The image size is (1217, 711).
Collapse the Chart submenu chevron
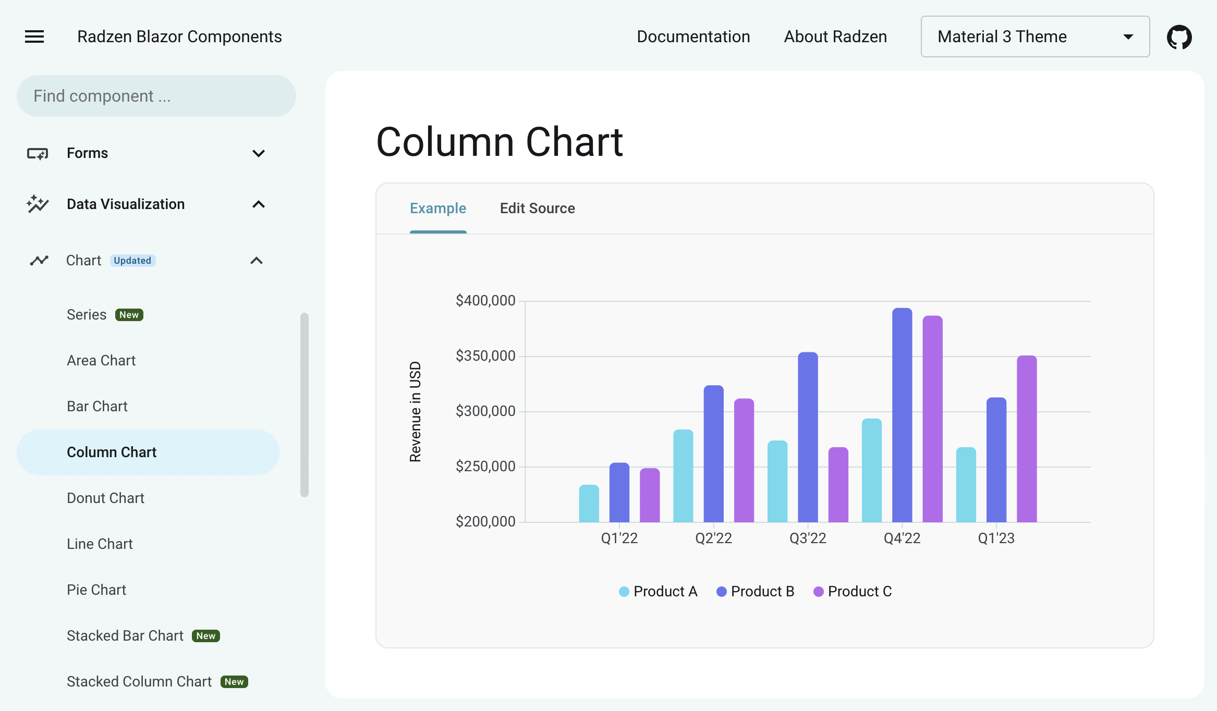pyautogui.click(x=257, y=261)
